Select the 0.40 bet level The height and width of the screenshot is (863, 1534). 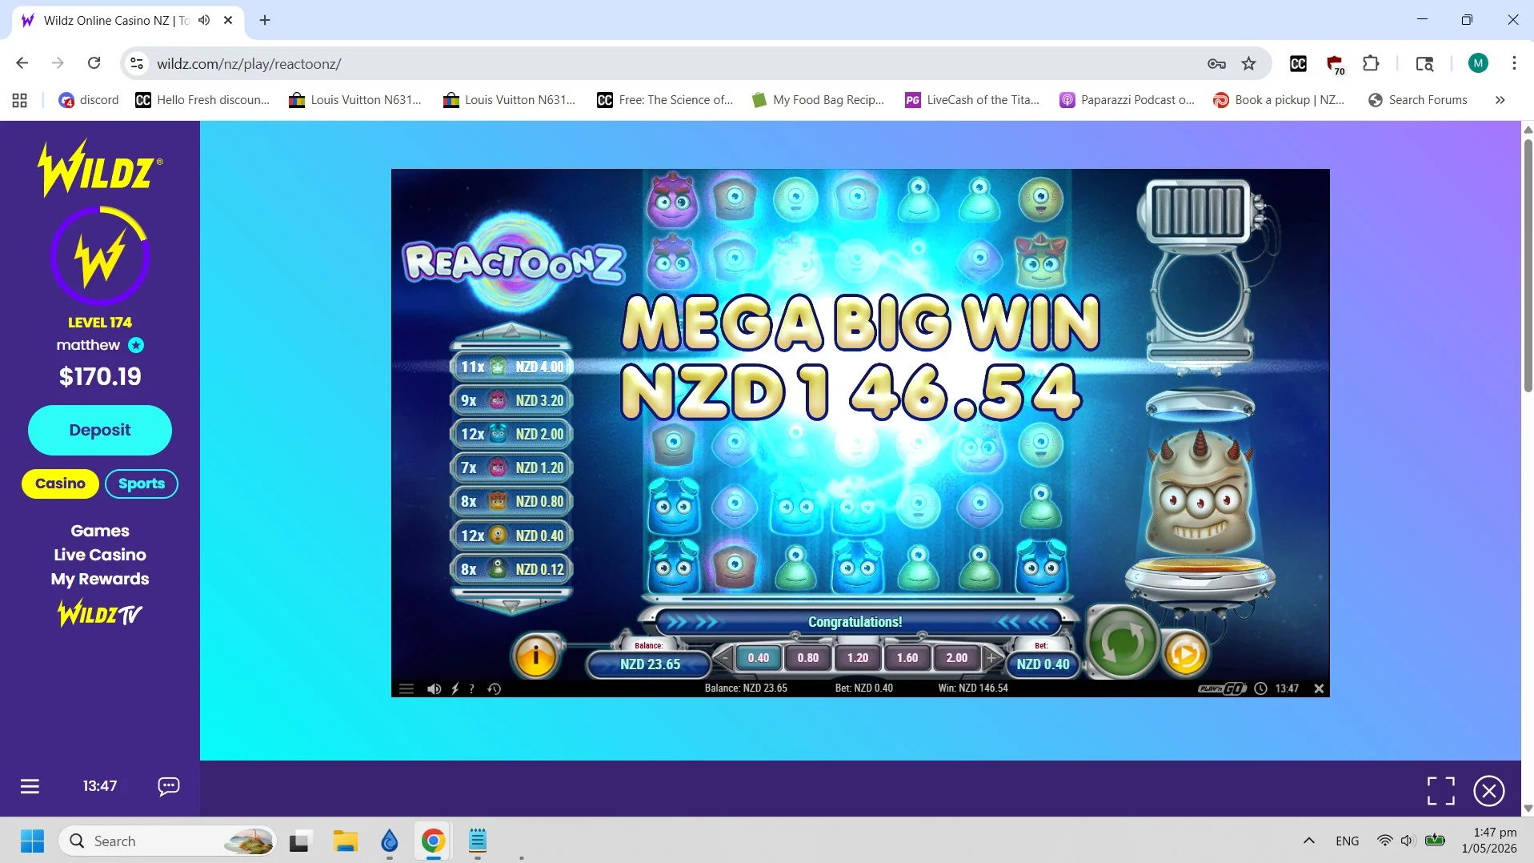pyautogui.click(x=758, y=658)
